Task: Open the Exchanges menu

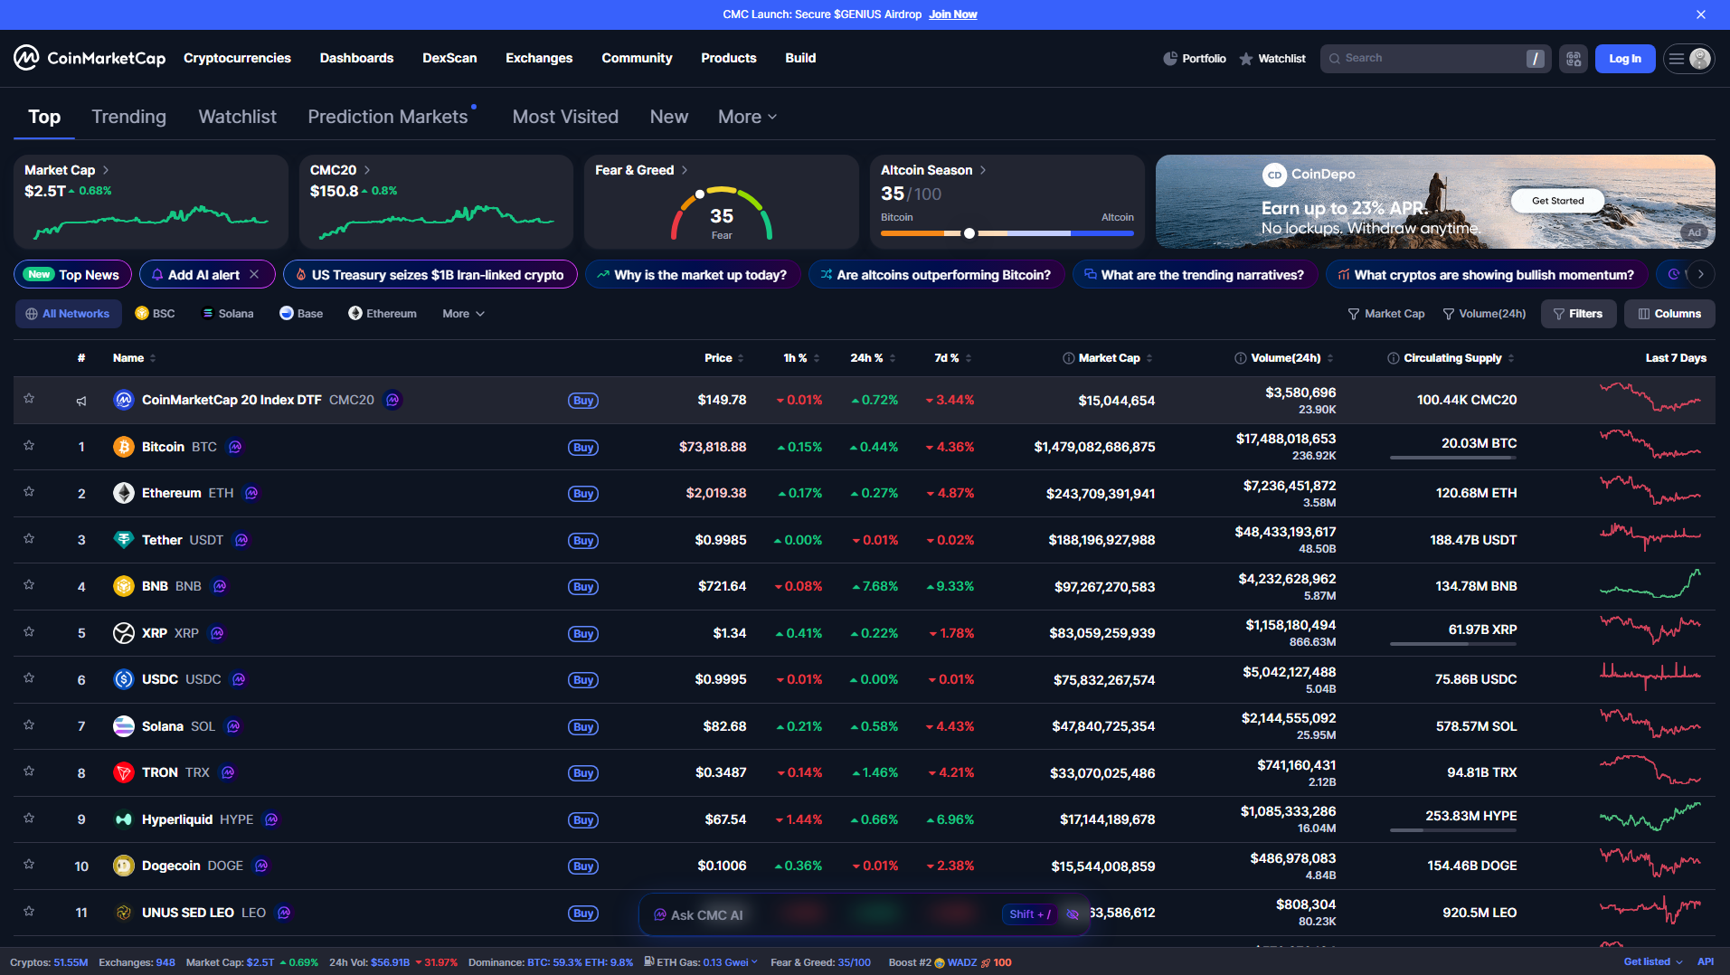Action: [539, 58]
